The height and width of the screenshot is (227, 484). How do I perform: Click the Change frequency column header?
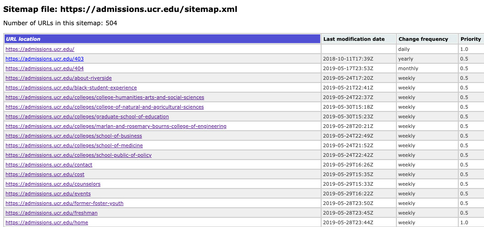[423, 39]
